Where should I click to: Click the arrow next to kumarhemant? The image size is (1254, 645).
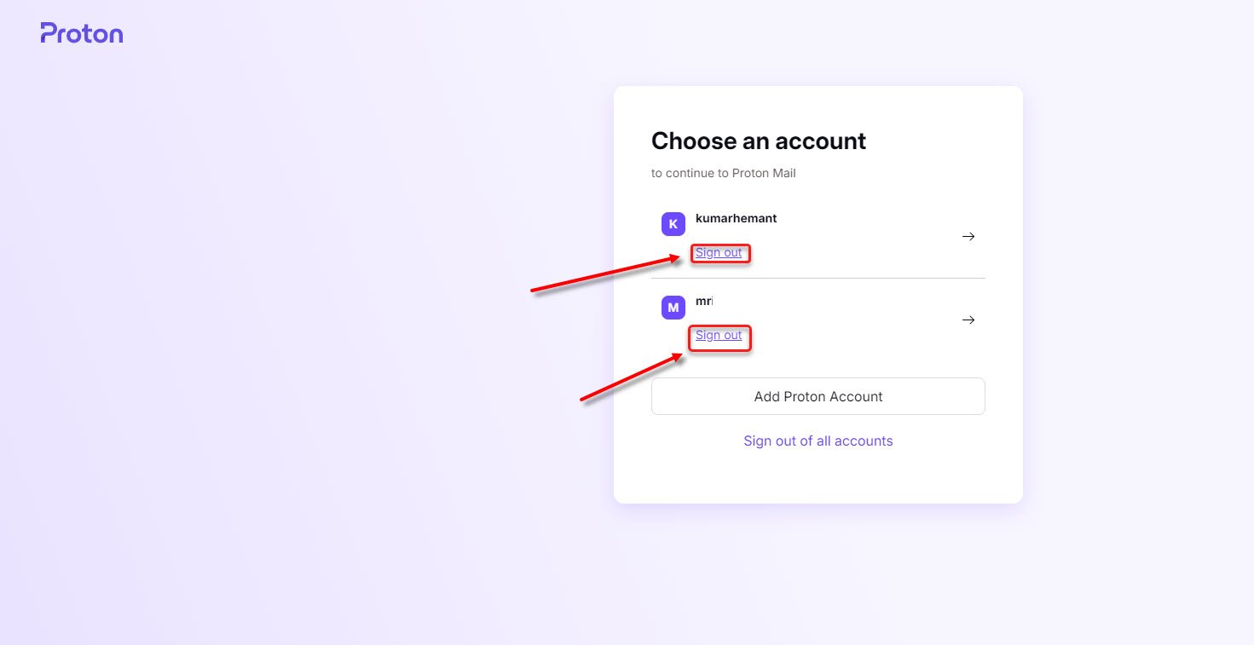[968, 237]
